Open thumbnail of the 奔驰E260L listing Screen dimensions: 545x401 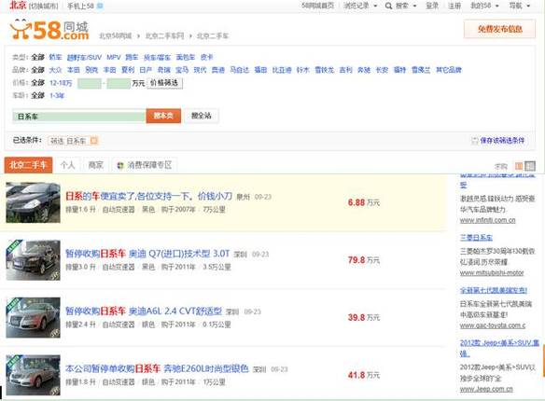pyautogui.click(x=33, y=375)
